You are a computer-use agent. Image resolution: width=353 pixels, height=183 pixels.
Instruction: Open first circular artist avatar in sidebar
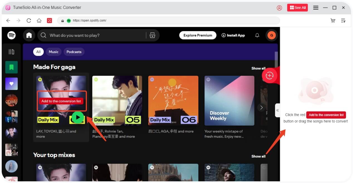tap(11, 100)
